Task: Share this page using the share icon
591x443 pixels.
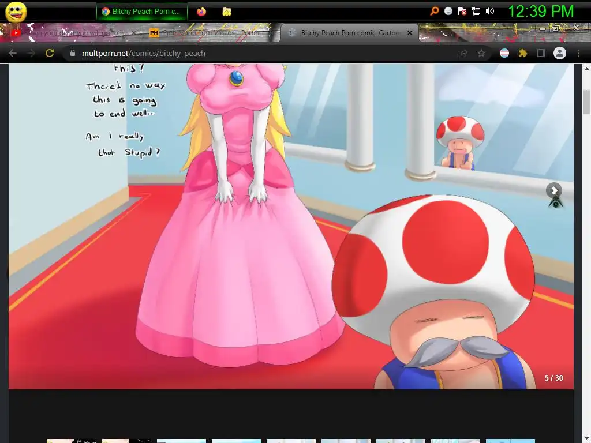Action: click(x=463, y=54)
